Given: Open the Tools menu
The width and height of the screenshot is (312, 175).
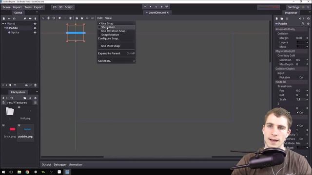Looking at the screenshot, I should pos(28,7).
